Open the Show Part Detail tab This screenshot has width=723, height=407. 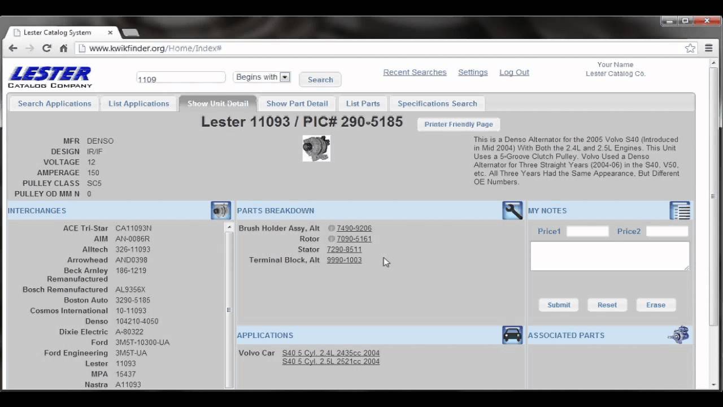click(297, 103)
